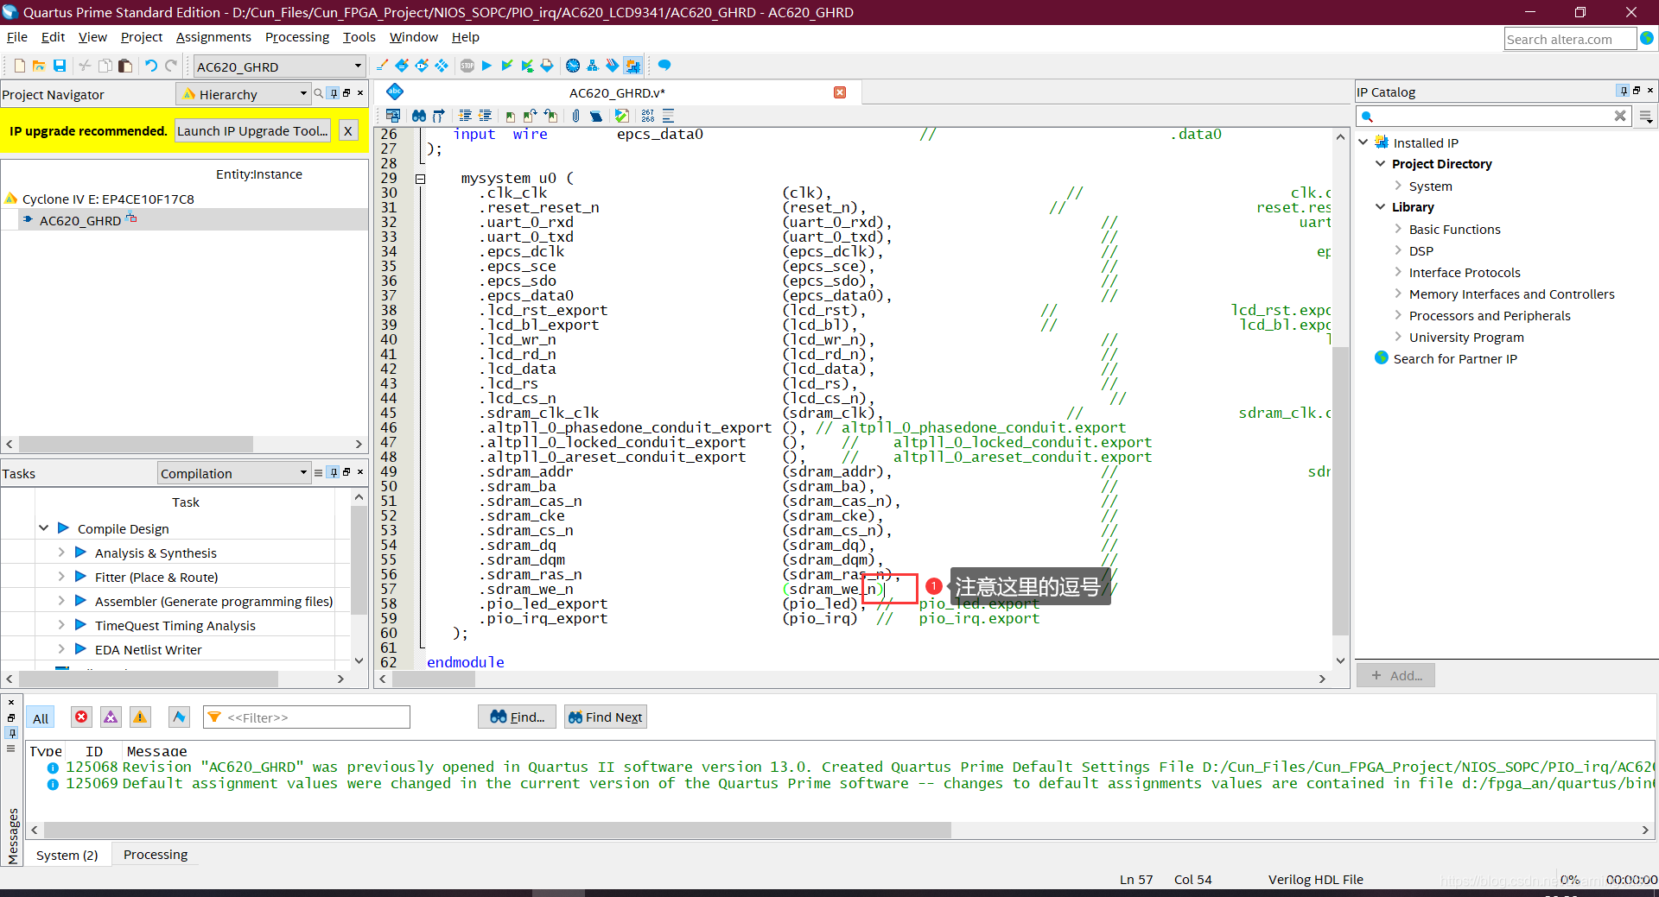
Task: Expand Fitter (Place & Route) task
Action: pos(61,576)
